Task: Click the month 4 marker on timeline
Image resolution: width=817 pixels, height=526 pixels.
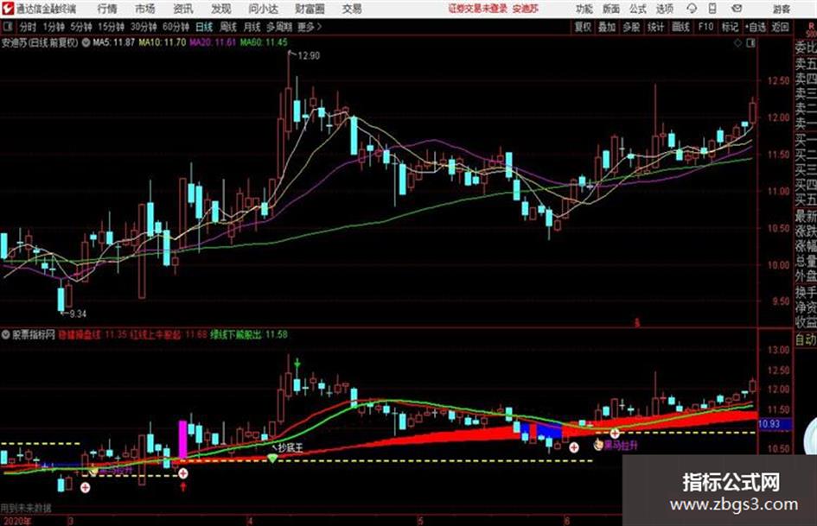Action: click(251, 521)
